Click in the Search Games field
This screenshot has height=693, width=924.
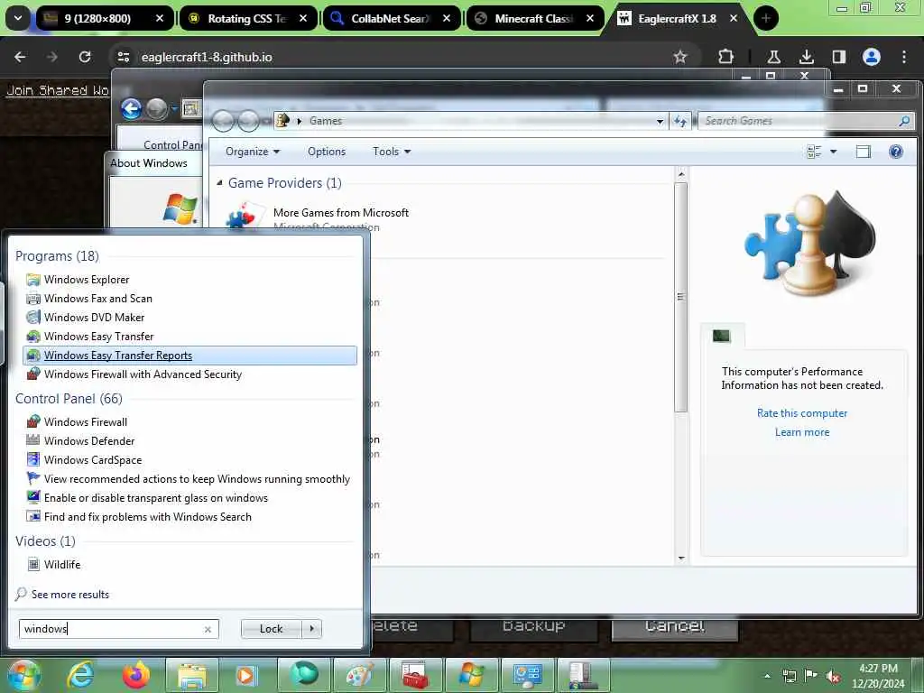click(x=798, y=121)
